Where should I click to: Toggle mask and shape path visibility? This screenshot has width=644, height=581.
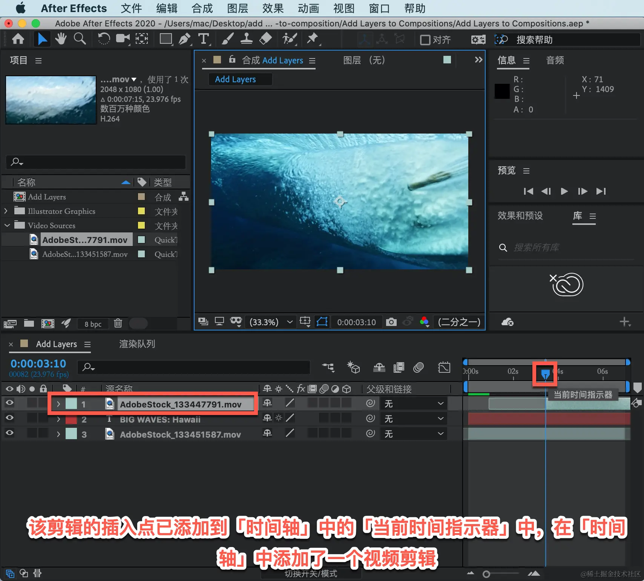pos(322,321)
